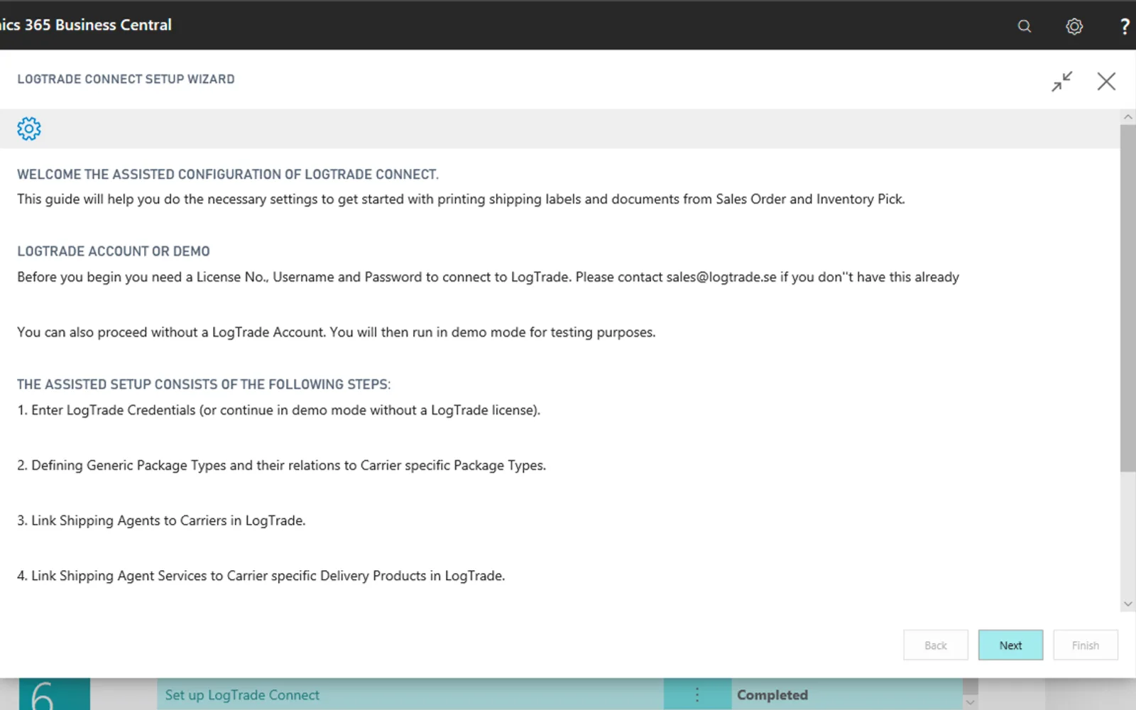Close the LogTrade Connect Setup Wizard
Viewport: 1136px width, 710px height.
point(1106,82)
